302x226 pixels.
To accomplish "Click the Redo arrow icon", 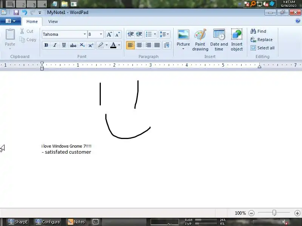I will coord(32,12).
